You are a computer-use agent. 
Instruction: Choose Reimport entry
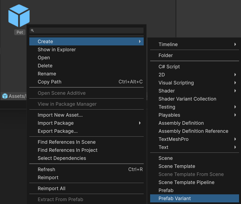coord(86,178)
